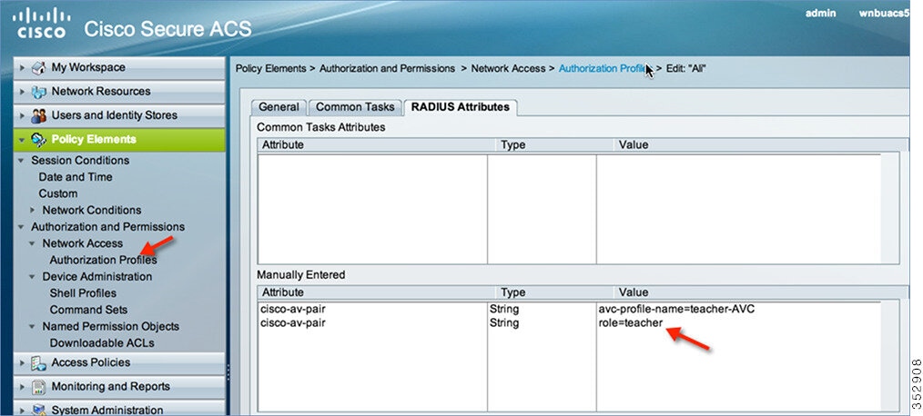
Task: Click Manually Entered table scrollbar
Action: tap(889, 355)
